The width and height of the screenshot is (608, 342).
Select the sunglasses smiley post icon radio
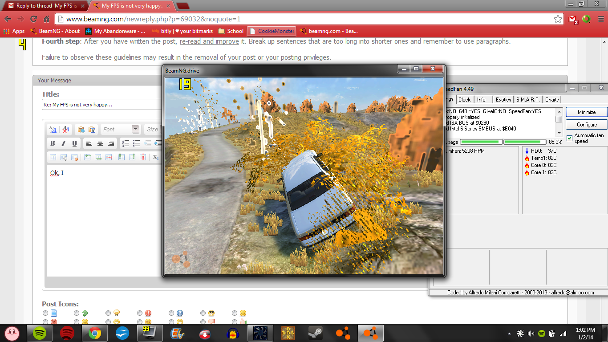tap(203, 313)
